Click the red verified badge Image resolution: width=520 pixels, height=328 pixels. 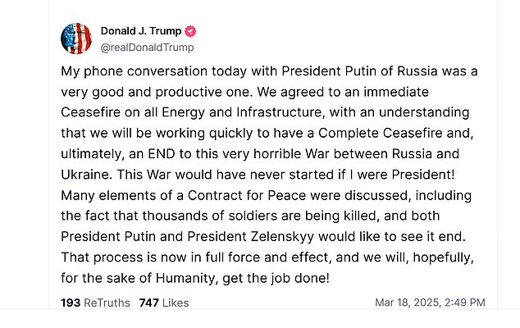pyautogui.click(x=190, y=31)
